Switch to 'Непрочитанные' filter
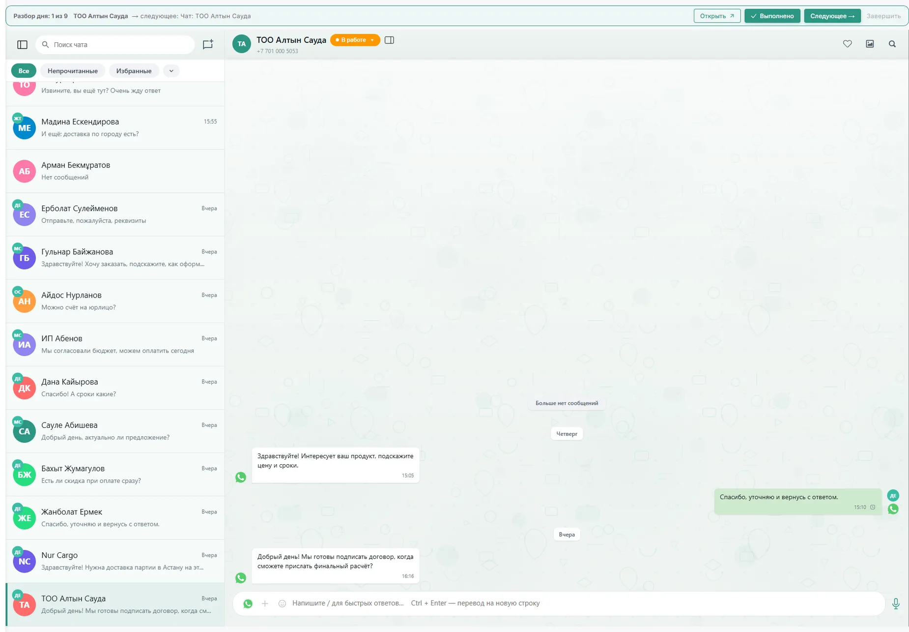 73,71
